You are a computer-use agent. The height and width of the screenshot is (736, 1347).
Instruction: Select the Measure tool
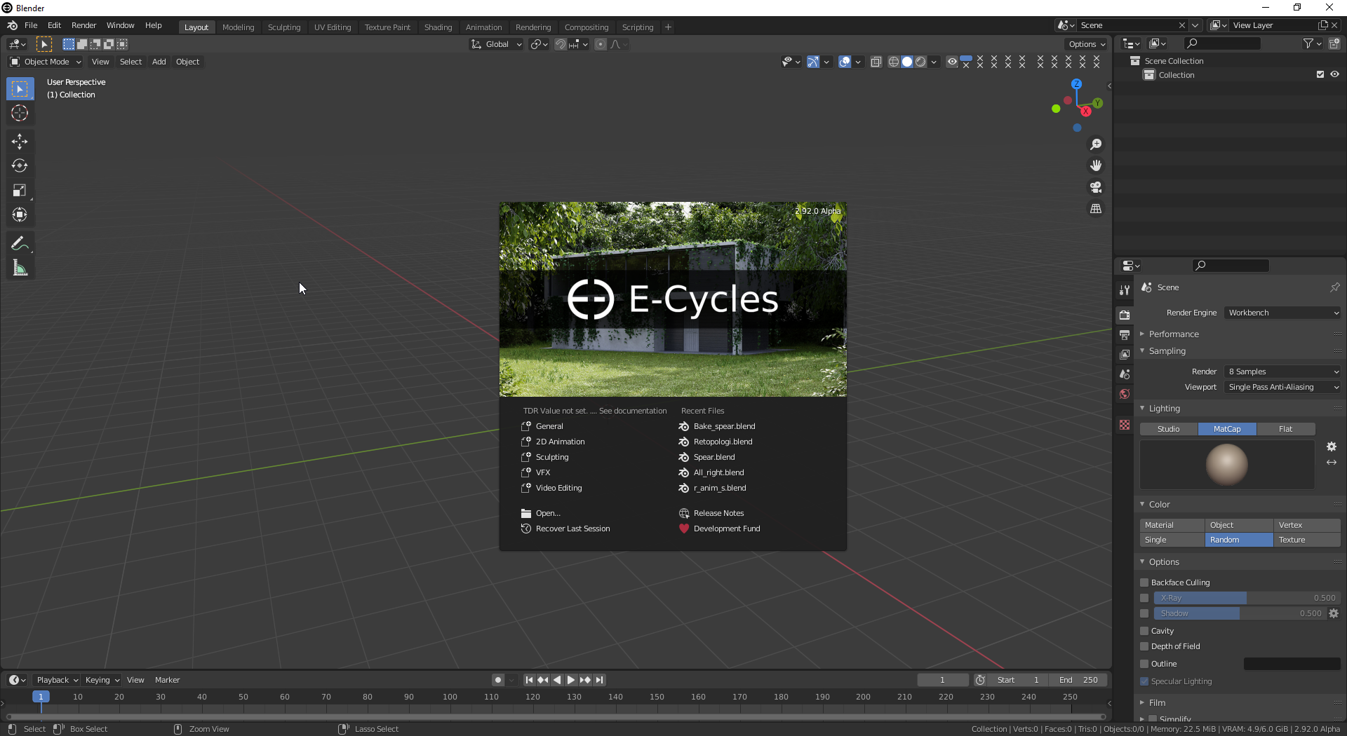pyautogui.click(x=20, y=268)
